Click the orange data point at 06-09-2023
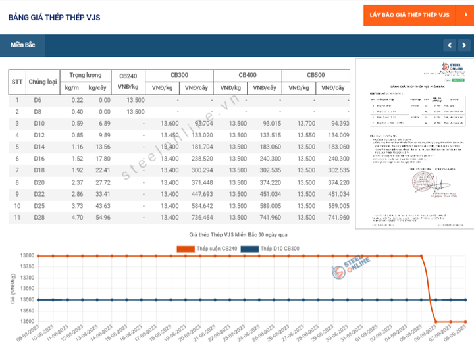Viewport: 474px width, 348px height. coord(436,322)
